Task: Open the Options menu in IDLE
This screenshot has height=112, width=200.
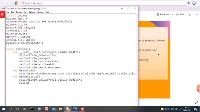Action: 32,12
